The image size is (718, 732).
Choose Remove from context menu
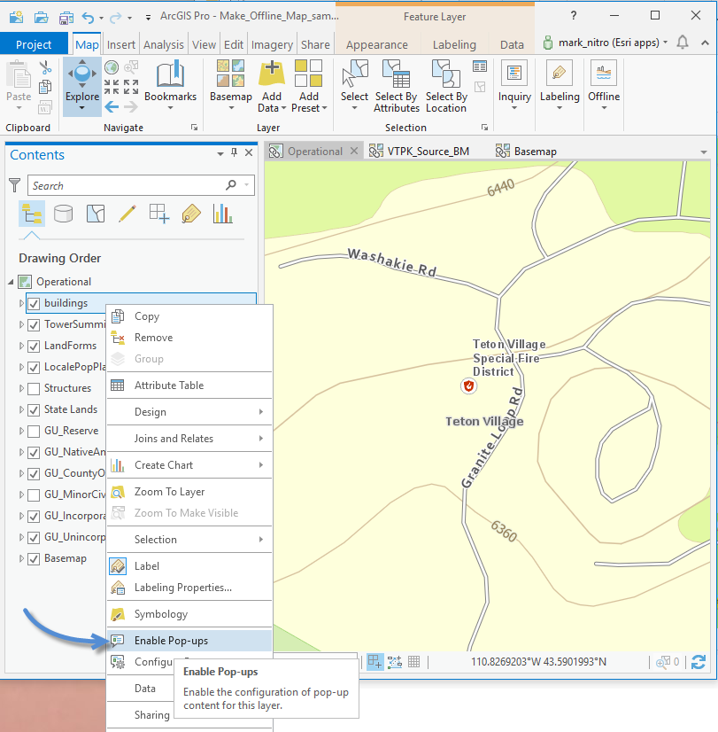pos(189,338)
